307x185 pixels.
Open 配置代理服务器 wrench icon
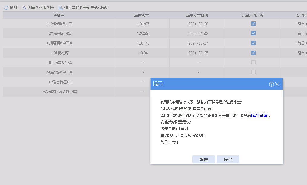click(x=25, y=8)
